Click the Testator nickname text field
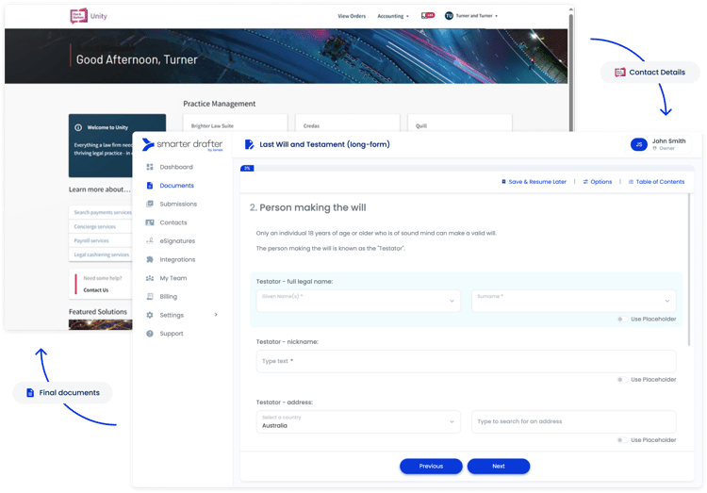The width and height of the screenshot is (707, 493). click(x=466, y=361)
